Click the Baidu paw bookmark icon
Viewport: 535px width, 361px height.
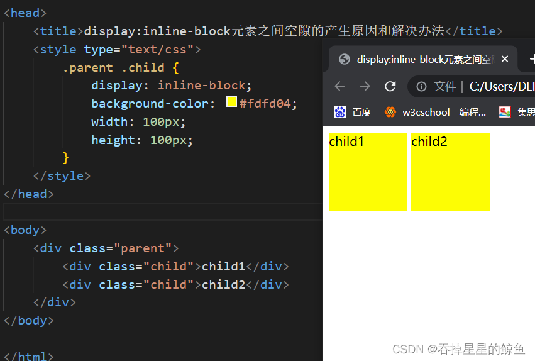click(x=340, y=112)
